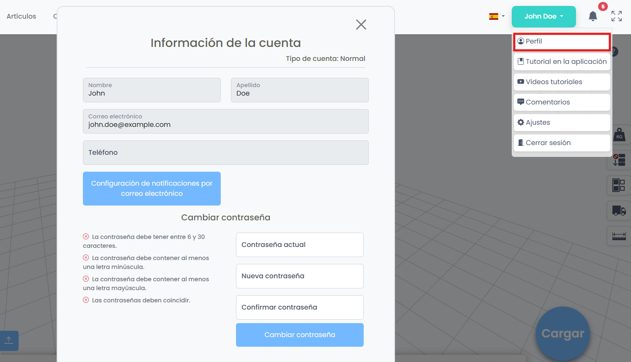Open the notifications bell

pyautogui.click(x=593, y=16)
